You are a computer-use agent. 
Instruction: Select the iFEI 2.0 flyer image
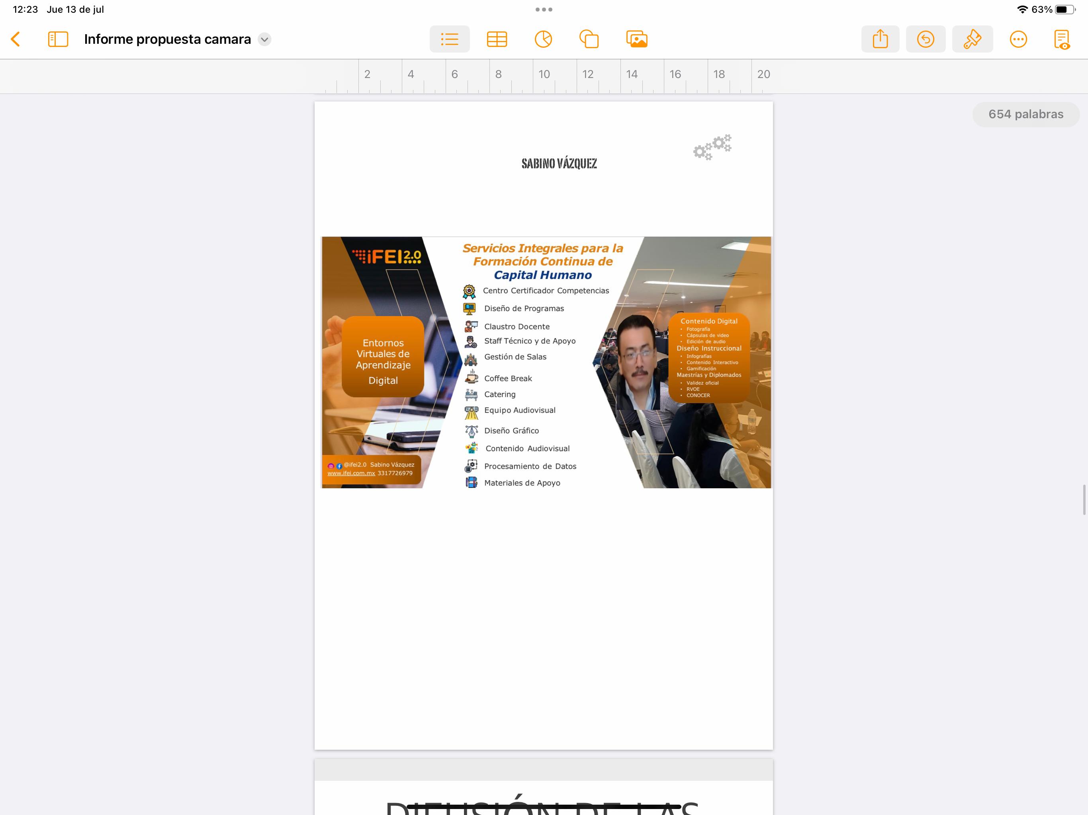pyautogui.click(x=546, y=362)
